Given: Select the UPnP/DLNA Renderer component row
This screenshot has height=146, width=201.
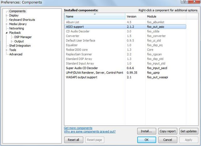Looking at the screenshot, I should 125,73.
